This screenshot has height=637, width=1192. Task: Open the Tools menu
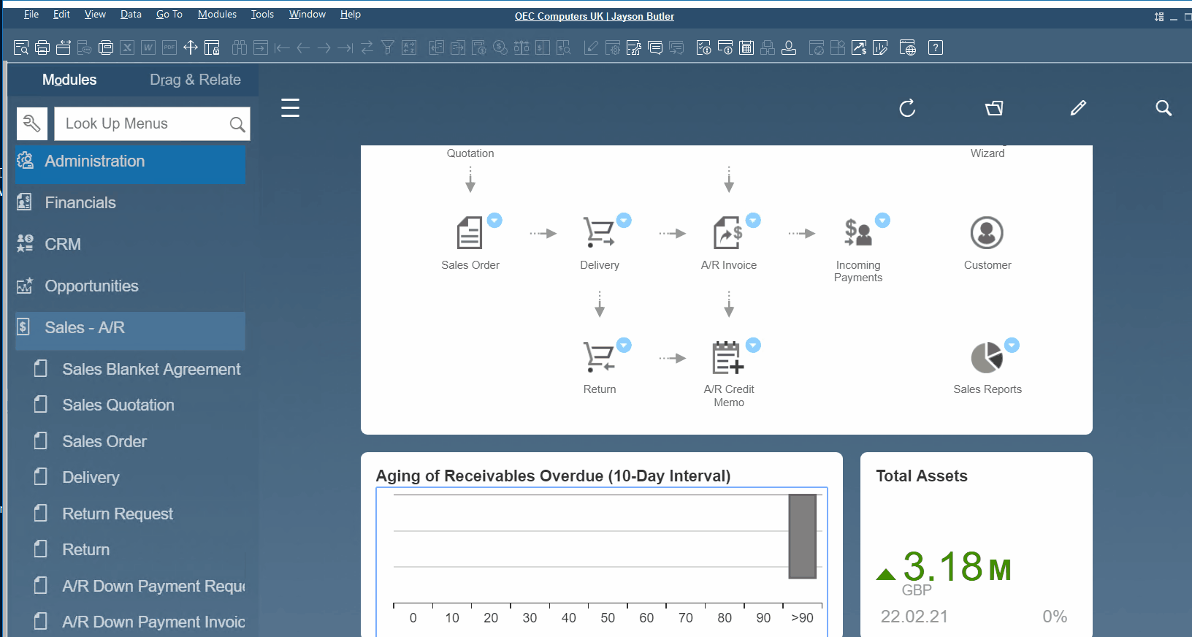(x=262, y=14)
